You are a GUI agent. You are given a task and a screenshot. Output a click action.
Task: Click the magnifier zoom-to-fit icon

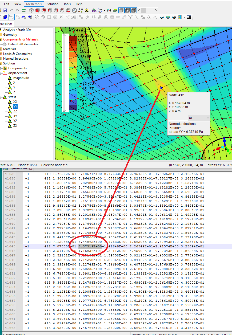(x=74, y=10)
